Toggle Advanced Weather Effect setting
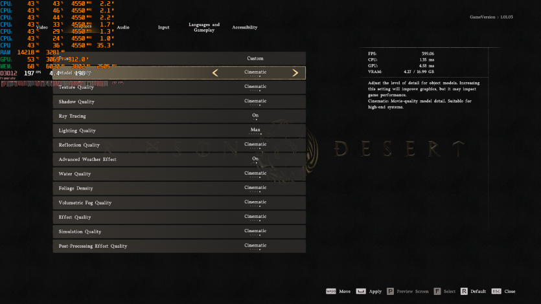 pos(255,159)
